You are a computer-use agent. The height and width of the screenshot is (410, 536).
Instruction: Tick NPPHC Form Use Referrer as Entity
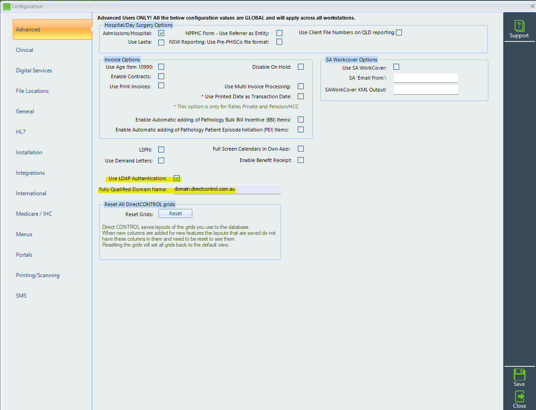[x=279, y=33]
